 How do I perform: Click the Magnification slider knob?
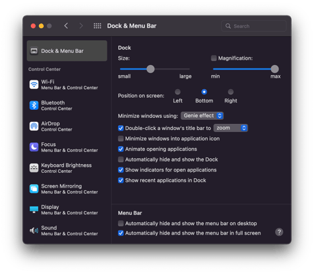point(274,69)
